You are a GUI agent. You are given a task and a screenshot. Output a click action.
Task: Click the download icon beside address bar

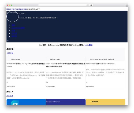coord(91,5)
